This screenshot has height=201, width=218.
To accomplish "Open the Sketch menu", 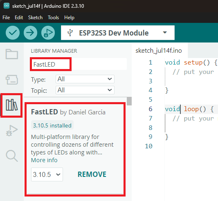I will tap(35, 18).
